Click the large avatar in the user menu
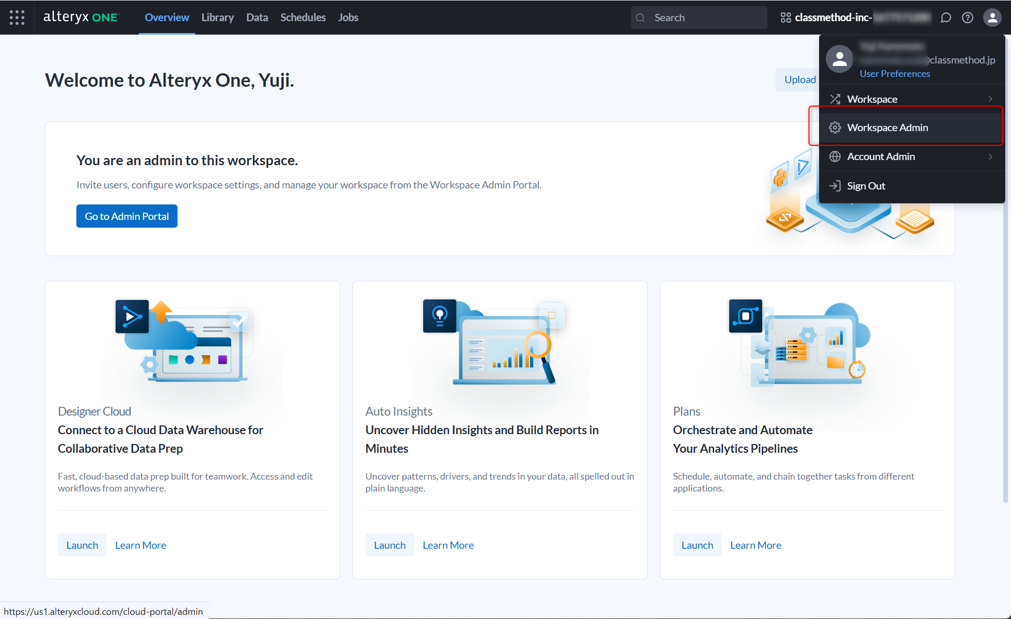Screen dimensions: 1011x619 coord(840,59)
